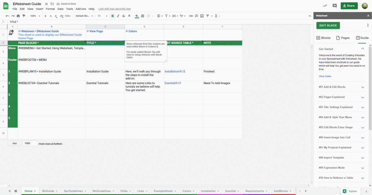Open the fill color picker

click(137, 16)
